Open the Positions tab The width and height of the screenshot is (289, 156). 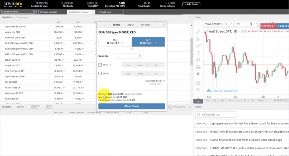7,107
